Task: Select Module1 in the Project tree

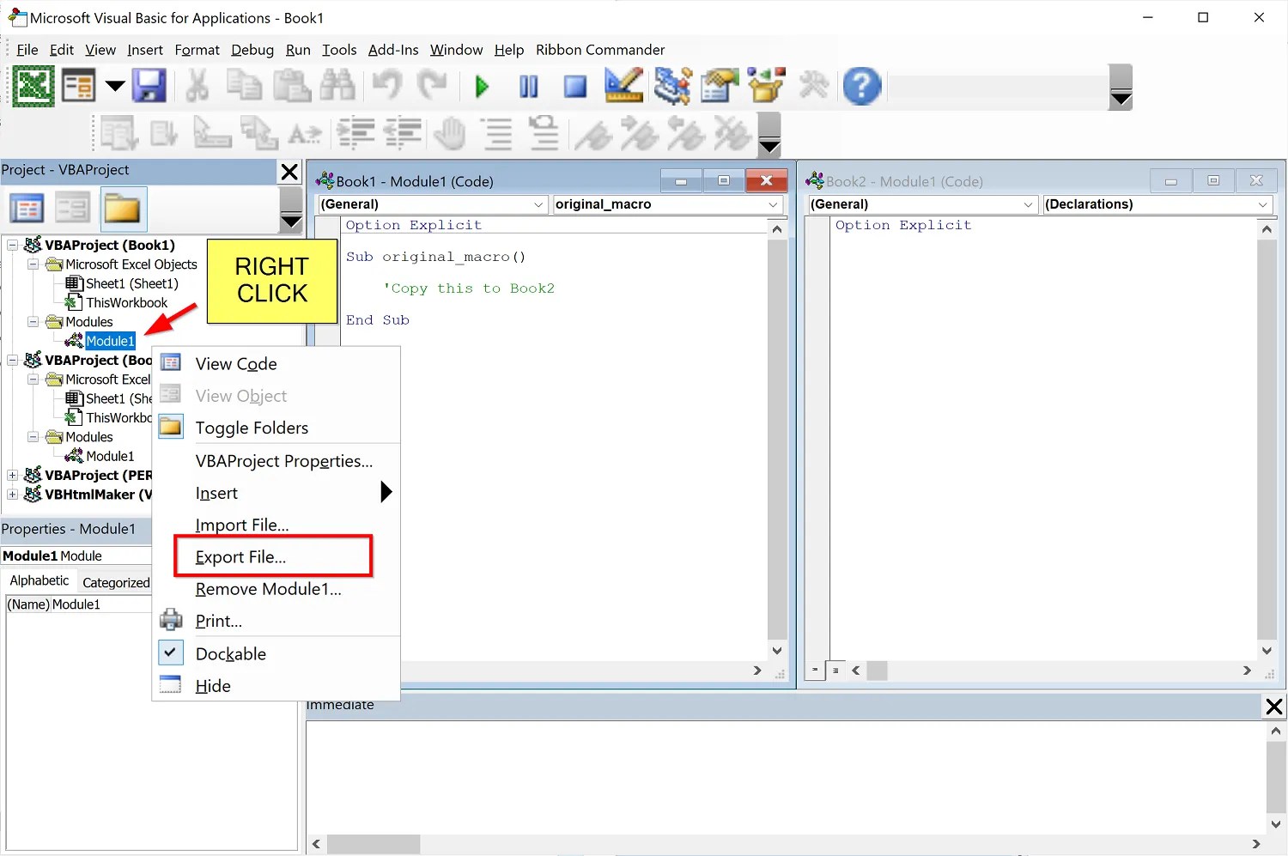Action: pos(110,341)
